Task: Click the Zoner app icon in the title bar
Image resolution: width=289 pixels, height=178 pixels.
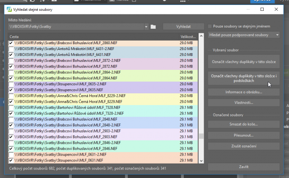Action: pyautogui.click(x=9, y=9)
